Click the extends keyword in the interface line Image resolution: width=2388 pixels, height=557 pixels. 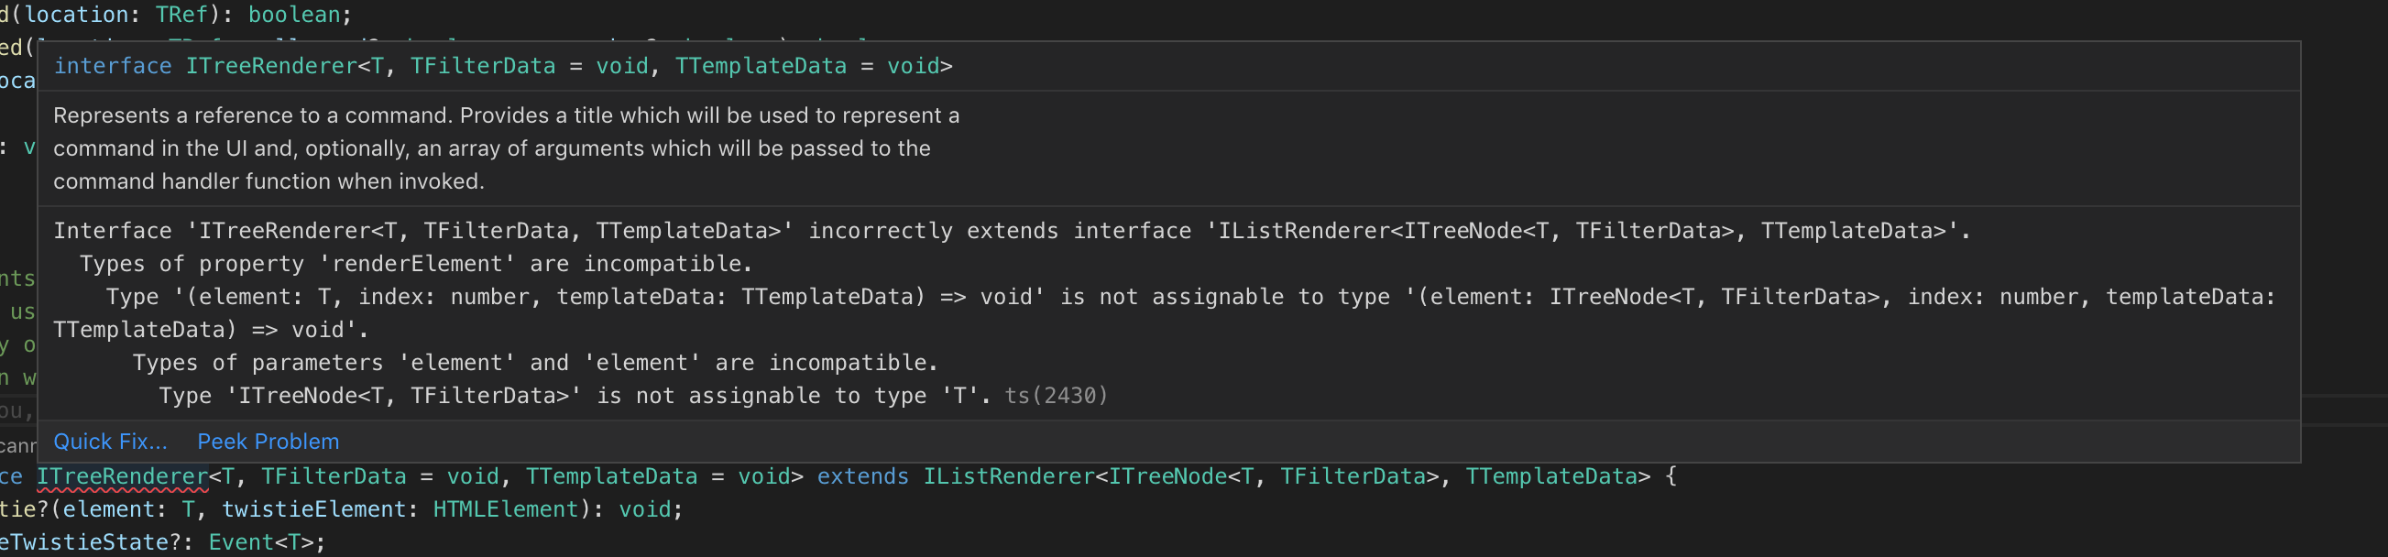pos(862,476)
